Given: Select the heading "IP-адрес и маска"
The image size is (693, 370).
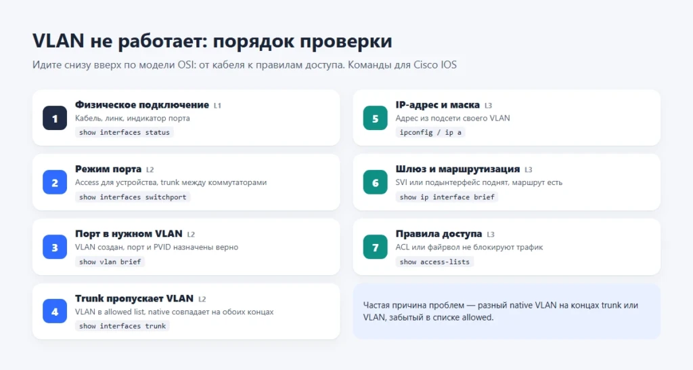Looking at the screenshot, I should point(438,105).
